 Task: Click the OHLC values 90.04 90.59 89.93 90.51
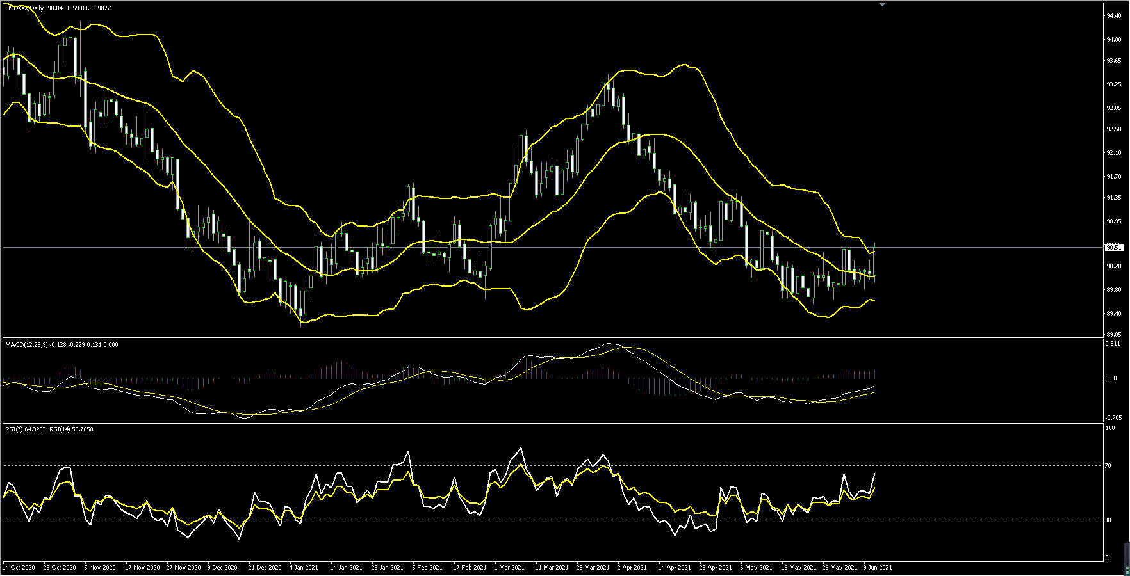80,8
